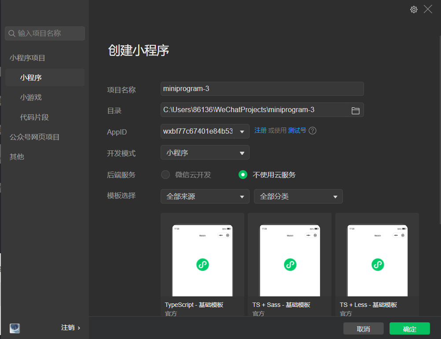Cancel the dialog with 取消 button

(x=363, y=328)
